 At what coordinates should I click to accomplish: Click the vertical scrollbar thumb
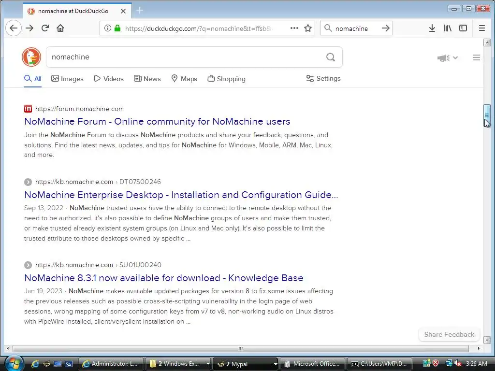coord(487,115)
